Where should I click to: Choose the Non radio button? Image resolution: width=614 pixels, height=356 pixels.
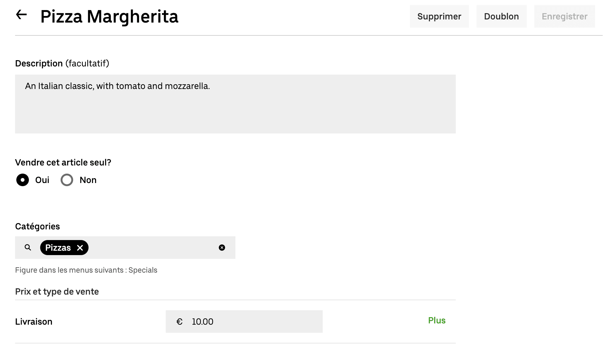click(67, 180)
